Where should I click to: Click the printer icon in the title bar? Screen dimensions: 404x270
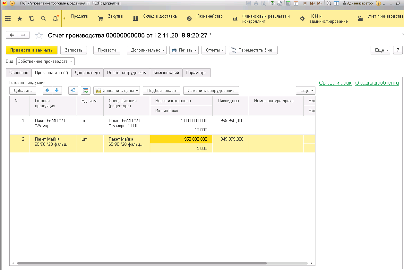tap(256, 3)
